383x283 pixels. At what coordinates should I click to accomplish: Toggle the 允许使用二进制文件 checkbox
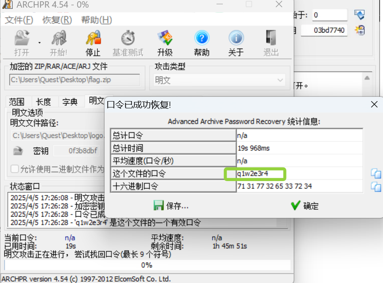15,169
